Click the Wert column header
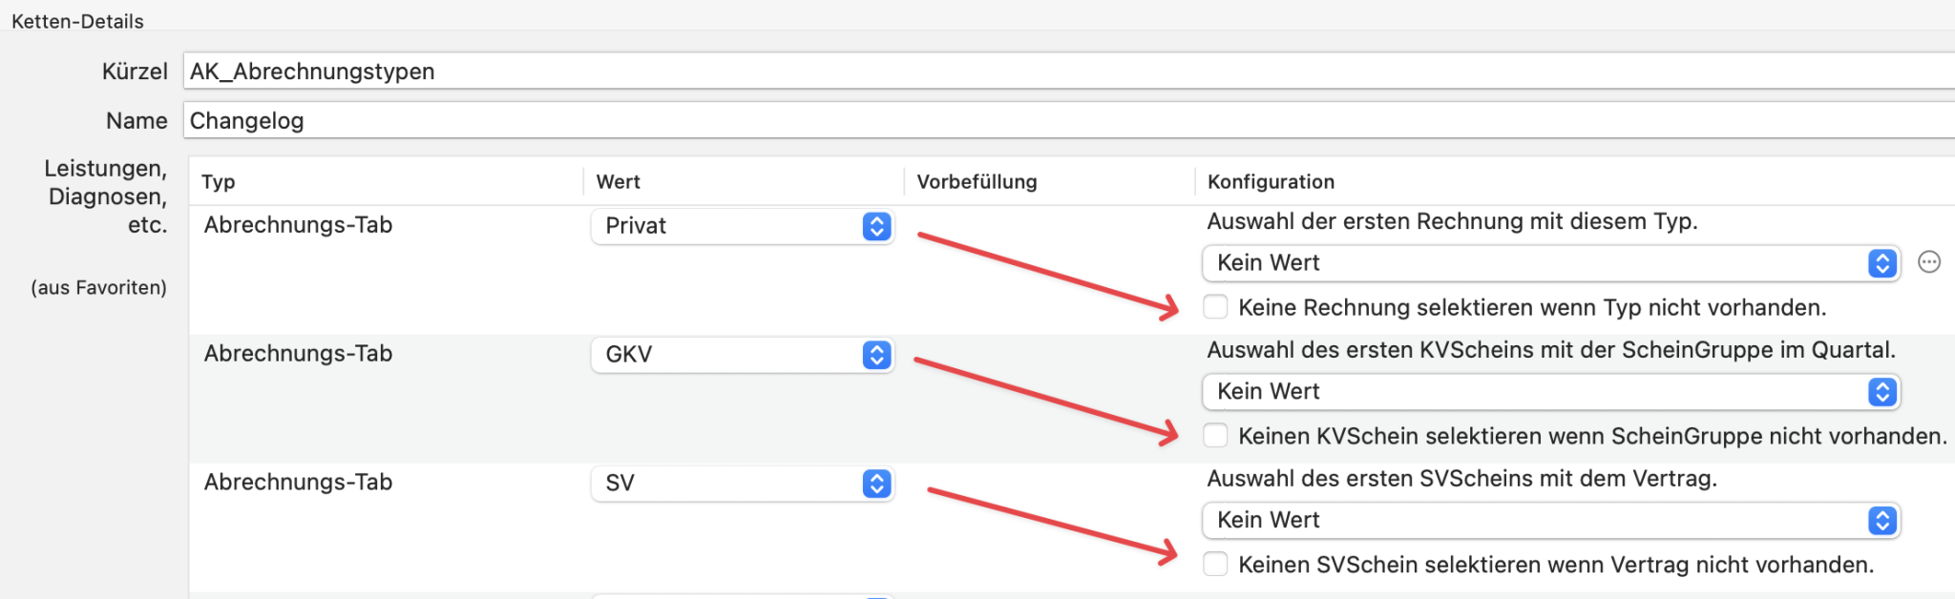 click(x=618, y=182)
